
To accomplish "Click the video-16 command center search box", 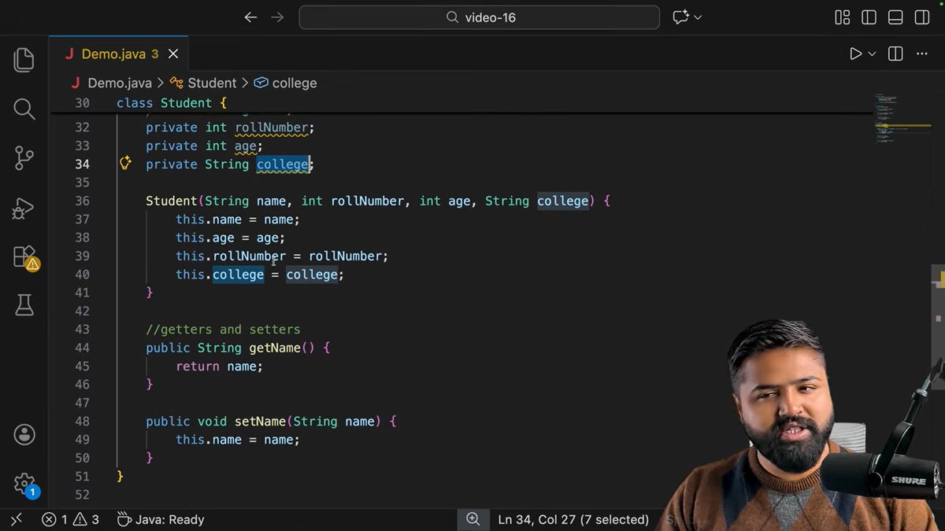I will [479, 17].
